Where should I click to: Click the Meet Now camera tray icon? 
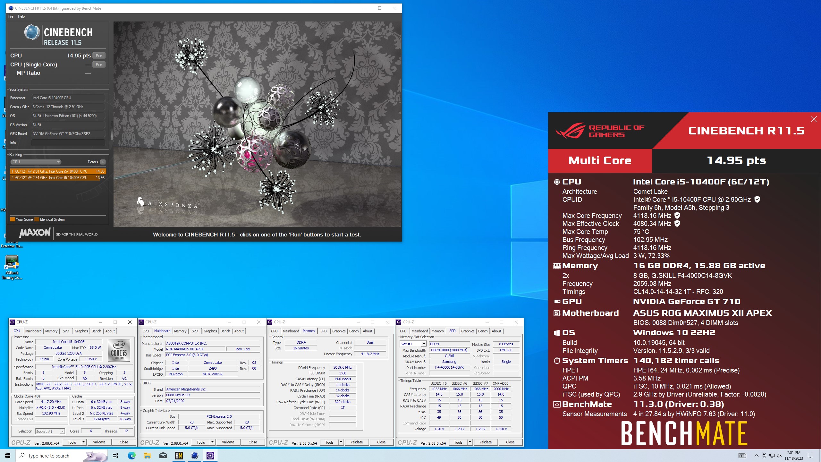coord(764,456)
